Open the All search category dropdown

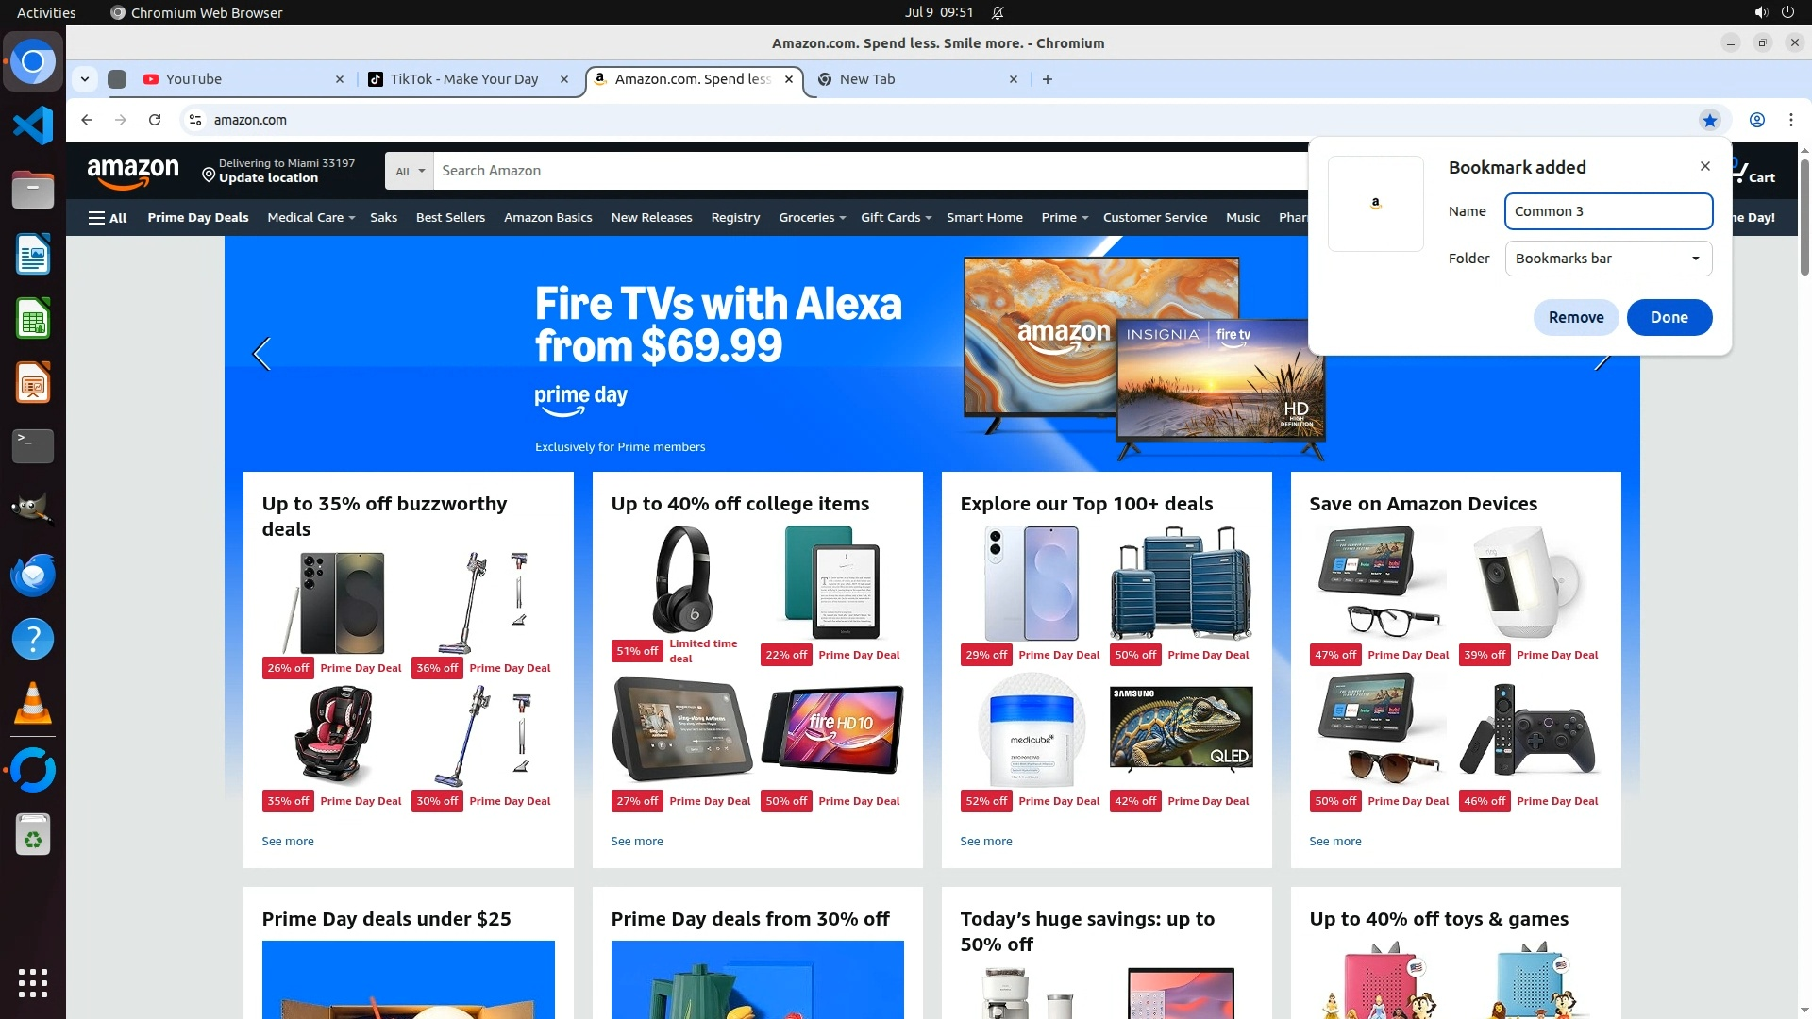tap(410, 171)
